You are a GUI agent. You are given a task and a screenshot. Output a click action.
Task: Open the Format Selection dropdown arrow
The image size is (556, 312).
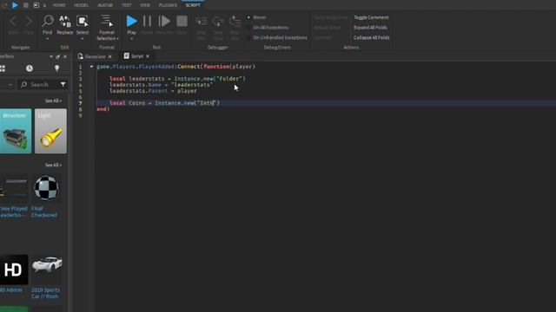point(117,38)
